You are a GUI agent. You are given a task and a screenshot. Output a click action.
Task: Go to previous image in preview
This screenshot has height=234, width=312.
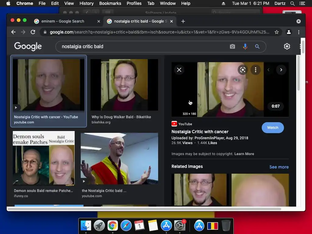pyautogui.click(x=268, y=70)
